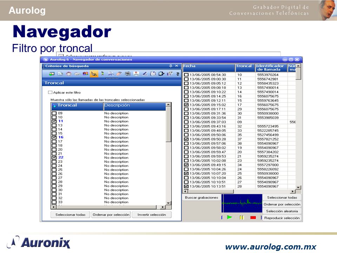Open the calendar date filter icon
337x253 pixels.
coord(60,74)
